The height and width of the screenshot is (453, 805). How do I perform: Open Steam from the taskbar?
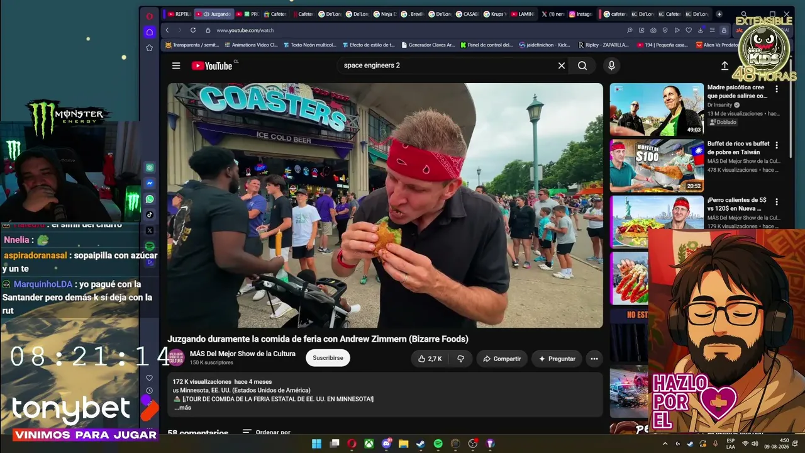pyautogui.click(x=420, y=444)
